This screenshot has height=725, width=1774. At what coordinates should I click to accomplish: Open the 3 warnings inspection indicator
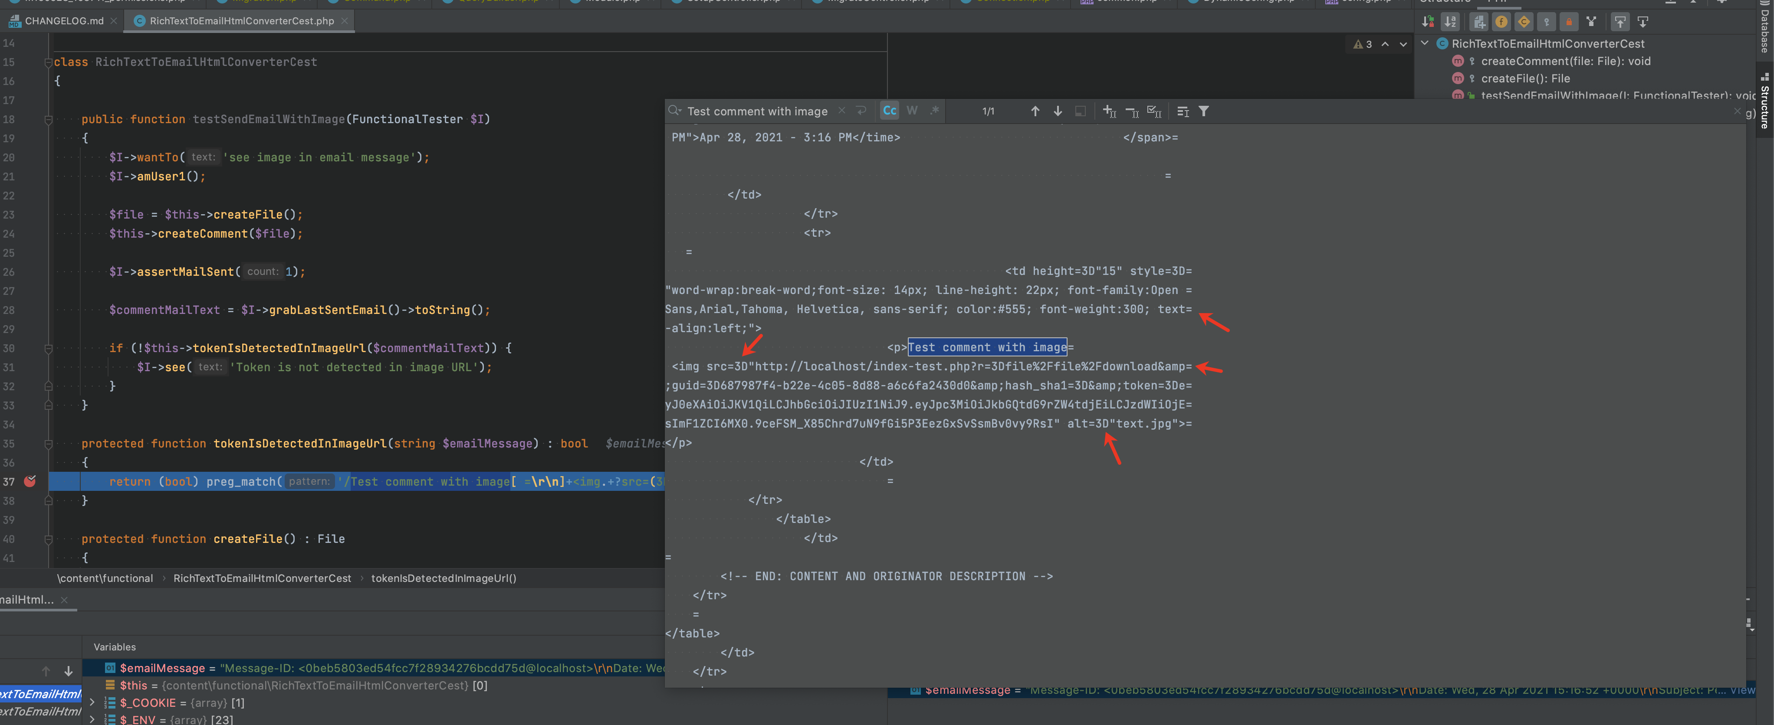[x=1363, y=44]
